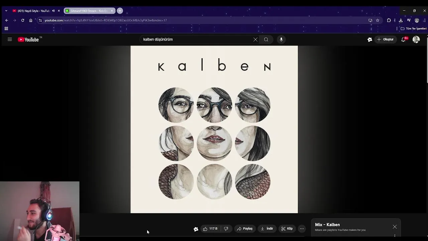Open media controls icon in toolbar
This screenshot has width=428, height=241.
coord(409,20)
